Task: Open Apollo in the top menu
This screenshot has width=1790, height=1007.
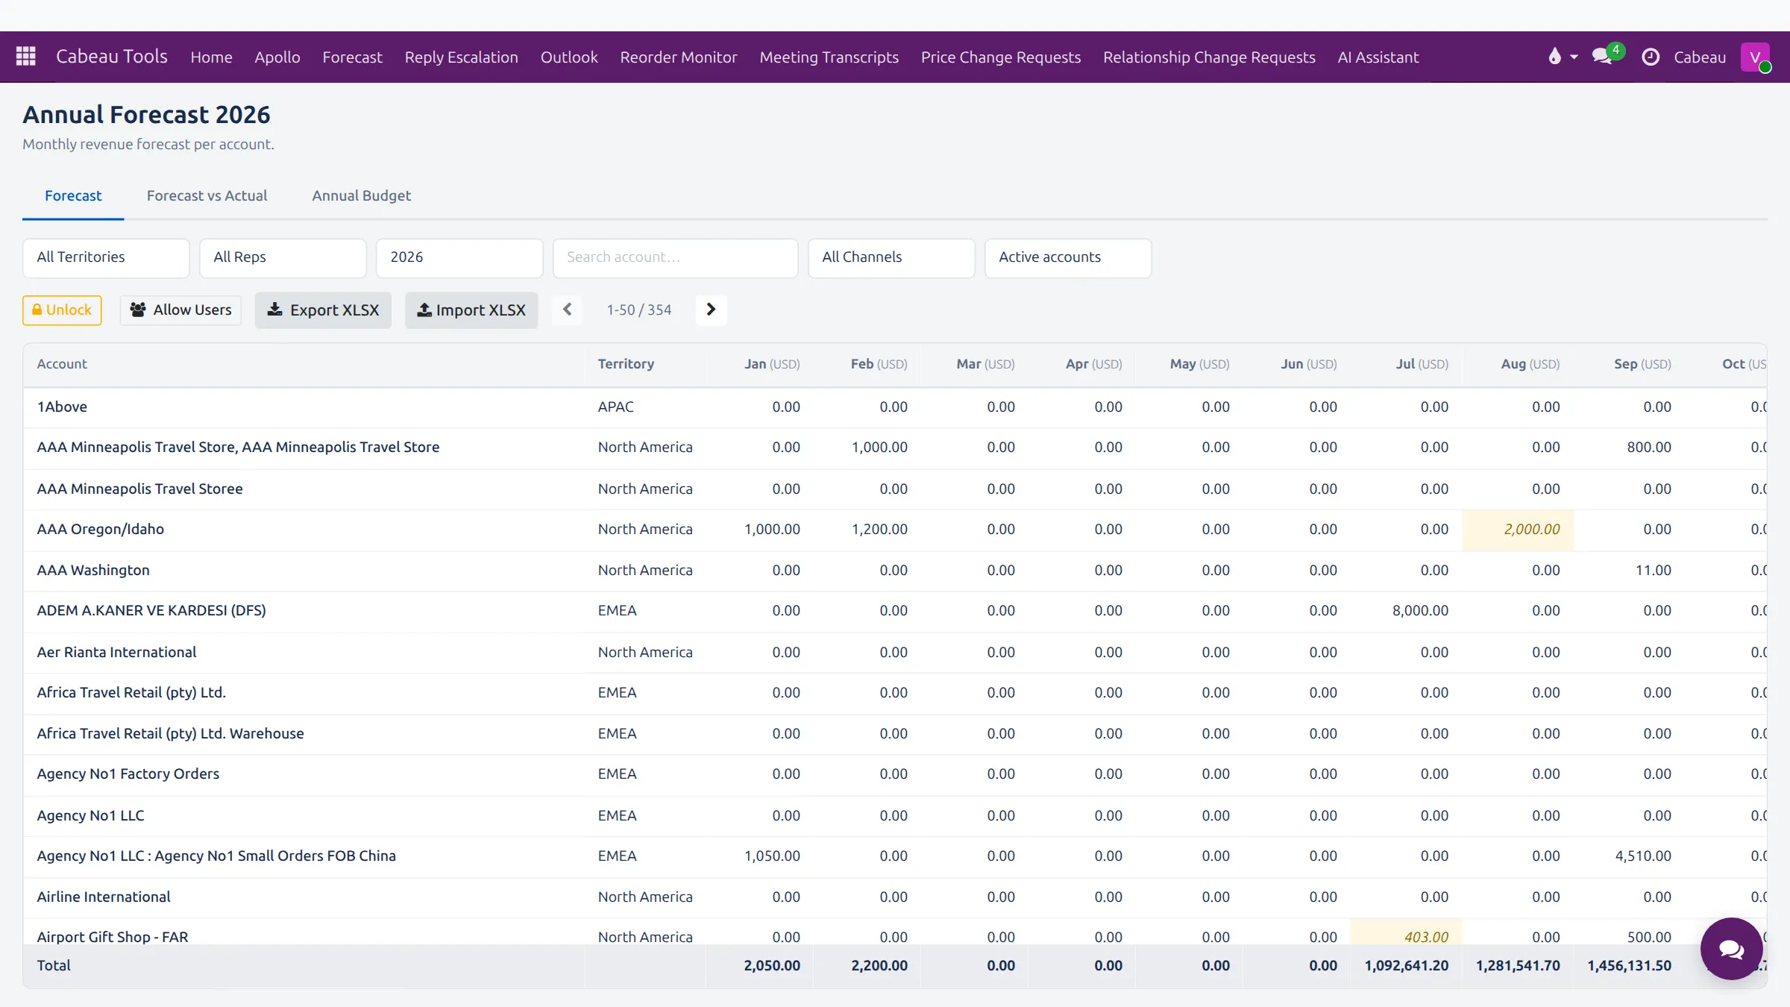Action: click(x=277, y=57)
